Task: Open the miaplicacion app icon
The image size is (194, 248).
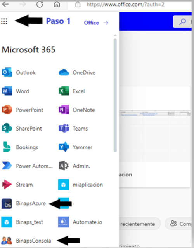Action: pos(64,184)
